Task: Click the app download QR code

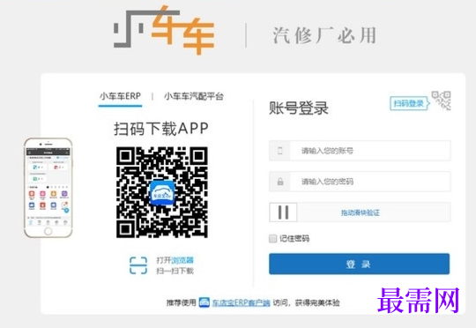Action: click(162, 192)
